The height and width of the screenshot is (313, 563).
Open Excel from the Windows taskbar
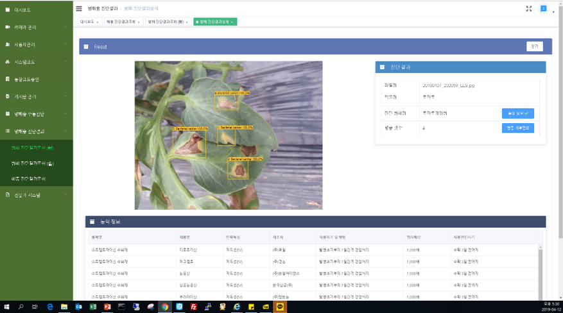(x=93, y=307)
